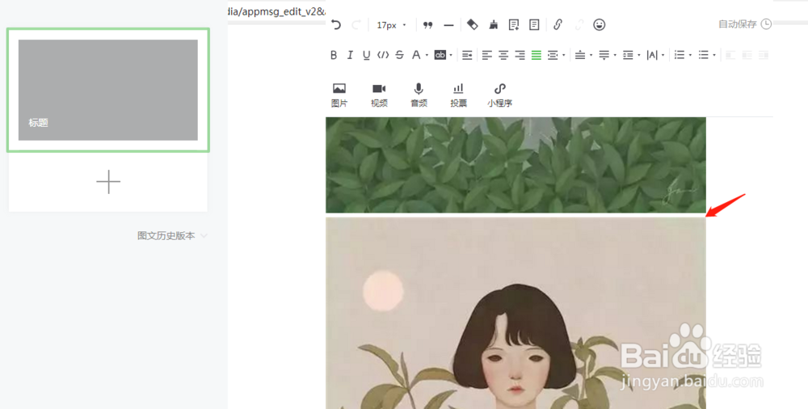Open the side indent dropdown arrow
The height and width of the screenshot is (409, 808).
[x=564, y=55]
